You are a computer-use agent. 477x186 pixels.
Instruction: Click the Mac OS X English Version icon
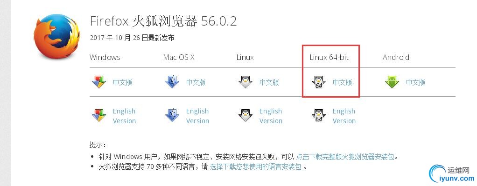(x=172, y=115)
